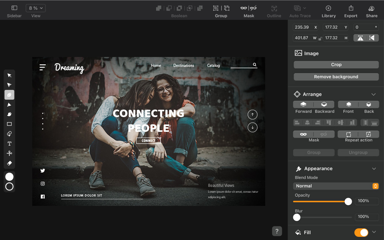Activate the Pen tool

point(9,95)
